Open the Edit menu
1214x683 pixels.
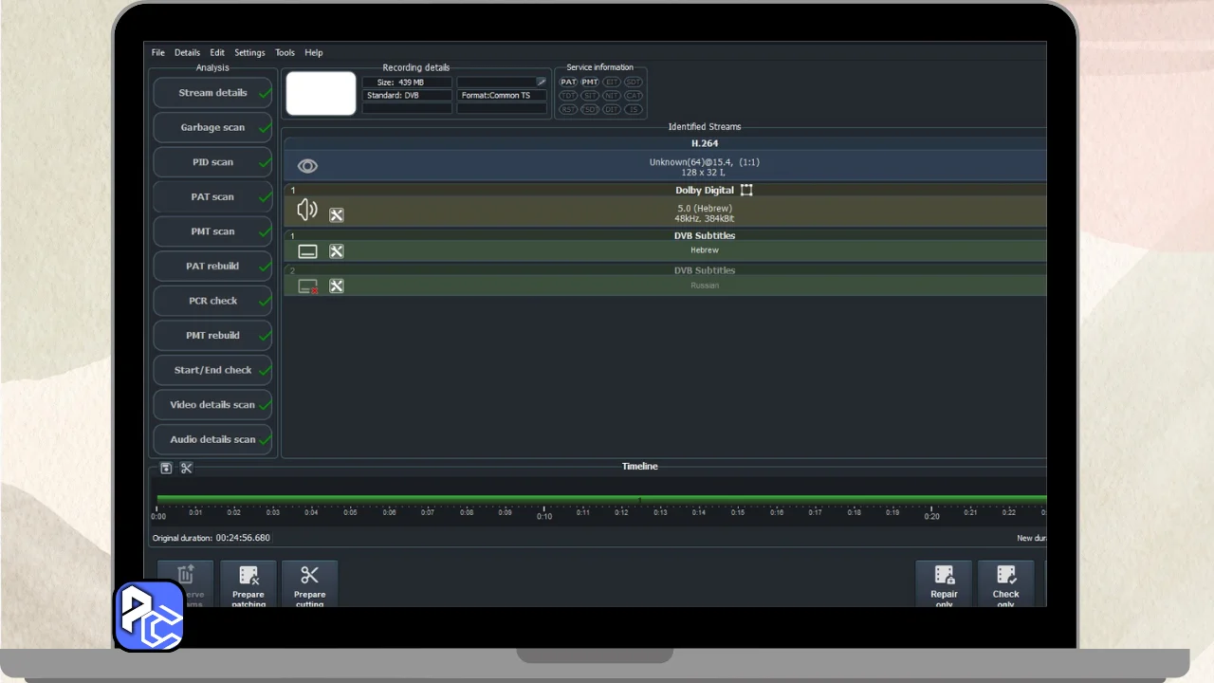click(217, 53)
